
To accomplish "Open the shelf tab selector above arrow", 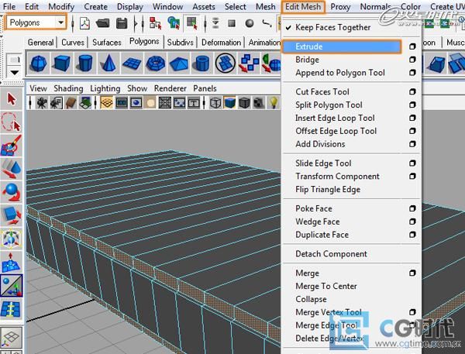I will click(x=14, y=60).
